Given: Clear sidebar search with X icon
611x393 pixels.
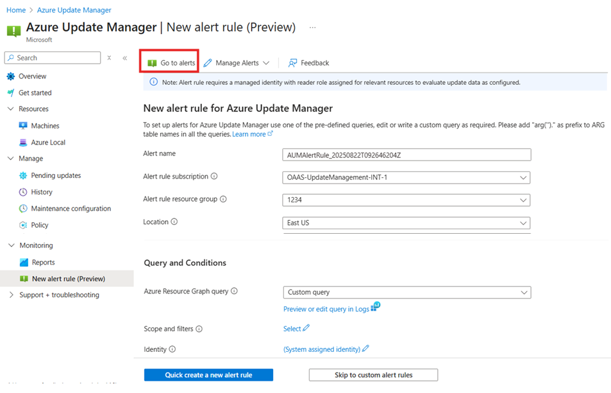Looking at the screenshot, I should [109, 58].
